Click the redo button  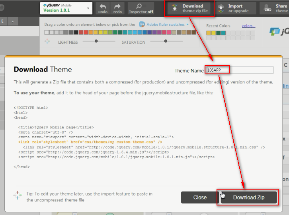(117, 8)
